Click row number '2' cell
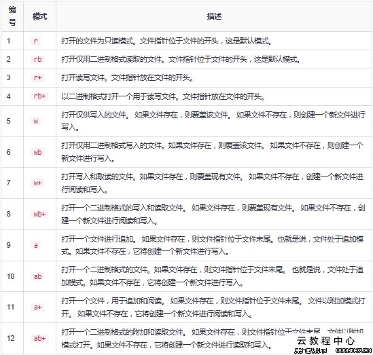Screen dimensions: 373x355 point(12,59)
